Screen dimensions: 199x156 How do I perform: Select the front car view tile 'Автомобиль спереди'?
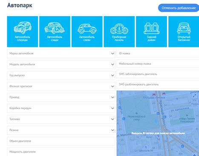23,32
